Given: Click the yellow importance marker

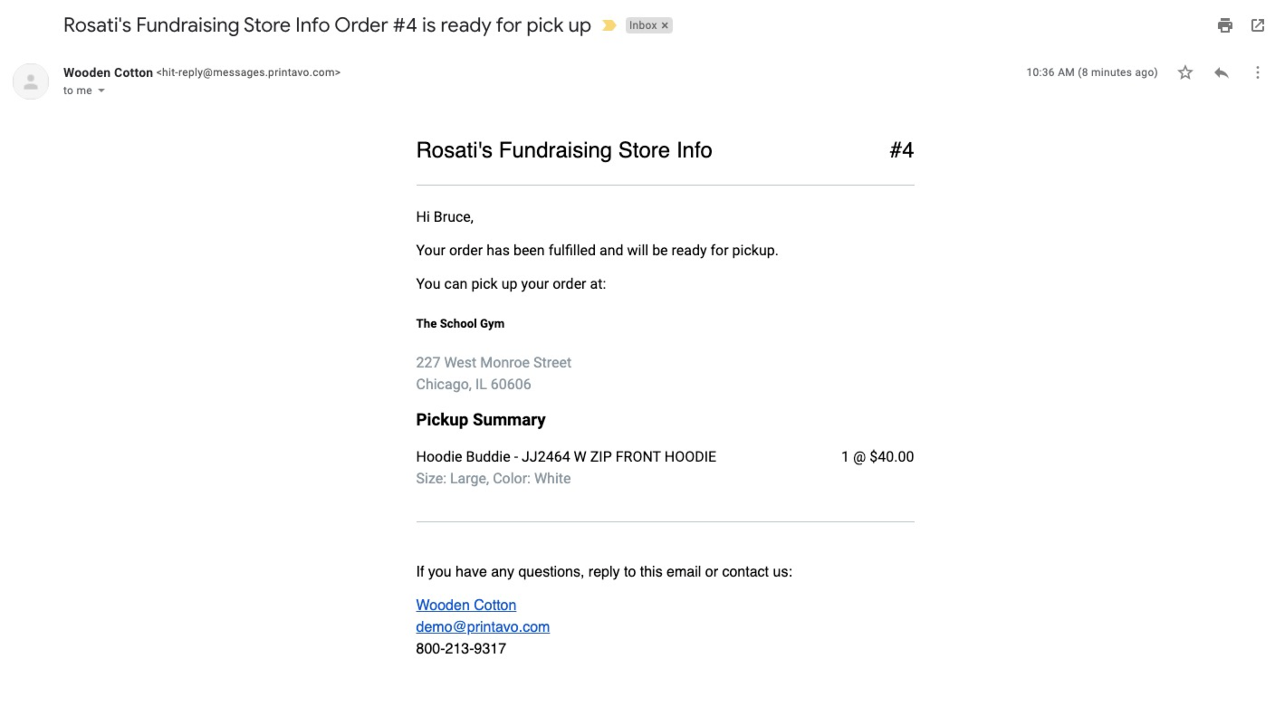Looking at the screenshot, I should 609,25.
